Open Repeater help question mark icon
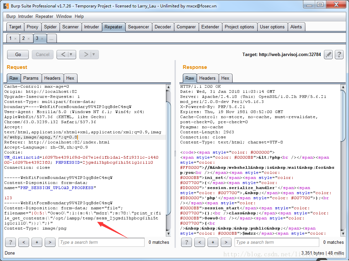This screenshot has width=349, height=261. tap(339, 54)
